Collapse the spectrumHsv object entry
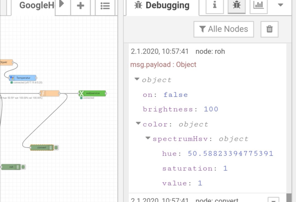 tap(148, 138)
